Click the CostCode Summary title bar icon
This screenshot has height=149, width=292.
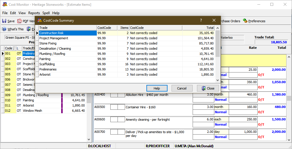pyautogui.click(x=40, y=20)
